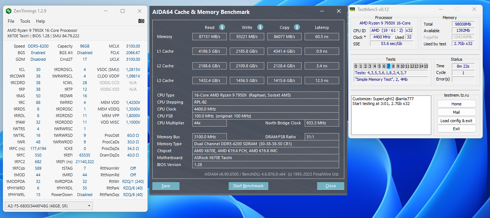Show info for the Copy column

click(x=297, y=27)
